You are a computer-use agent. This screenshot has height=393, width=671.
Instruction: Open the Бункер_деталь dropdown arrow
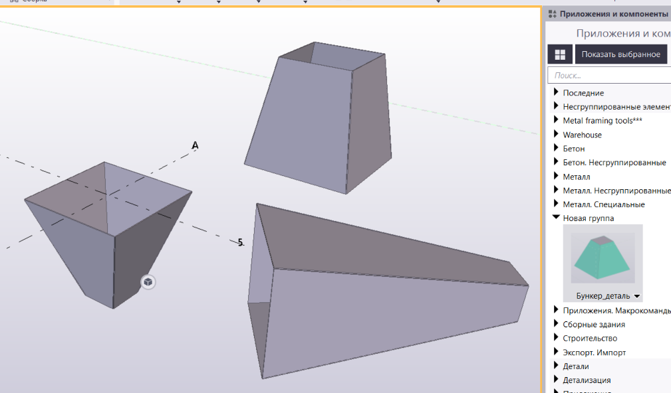click(x=637, y=296)
